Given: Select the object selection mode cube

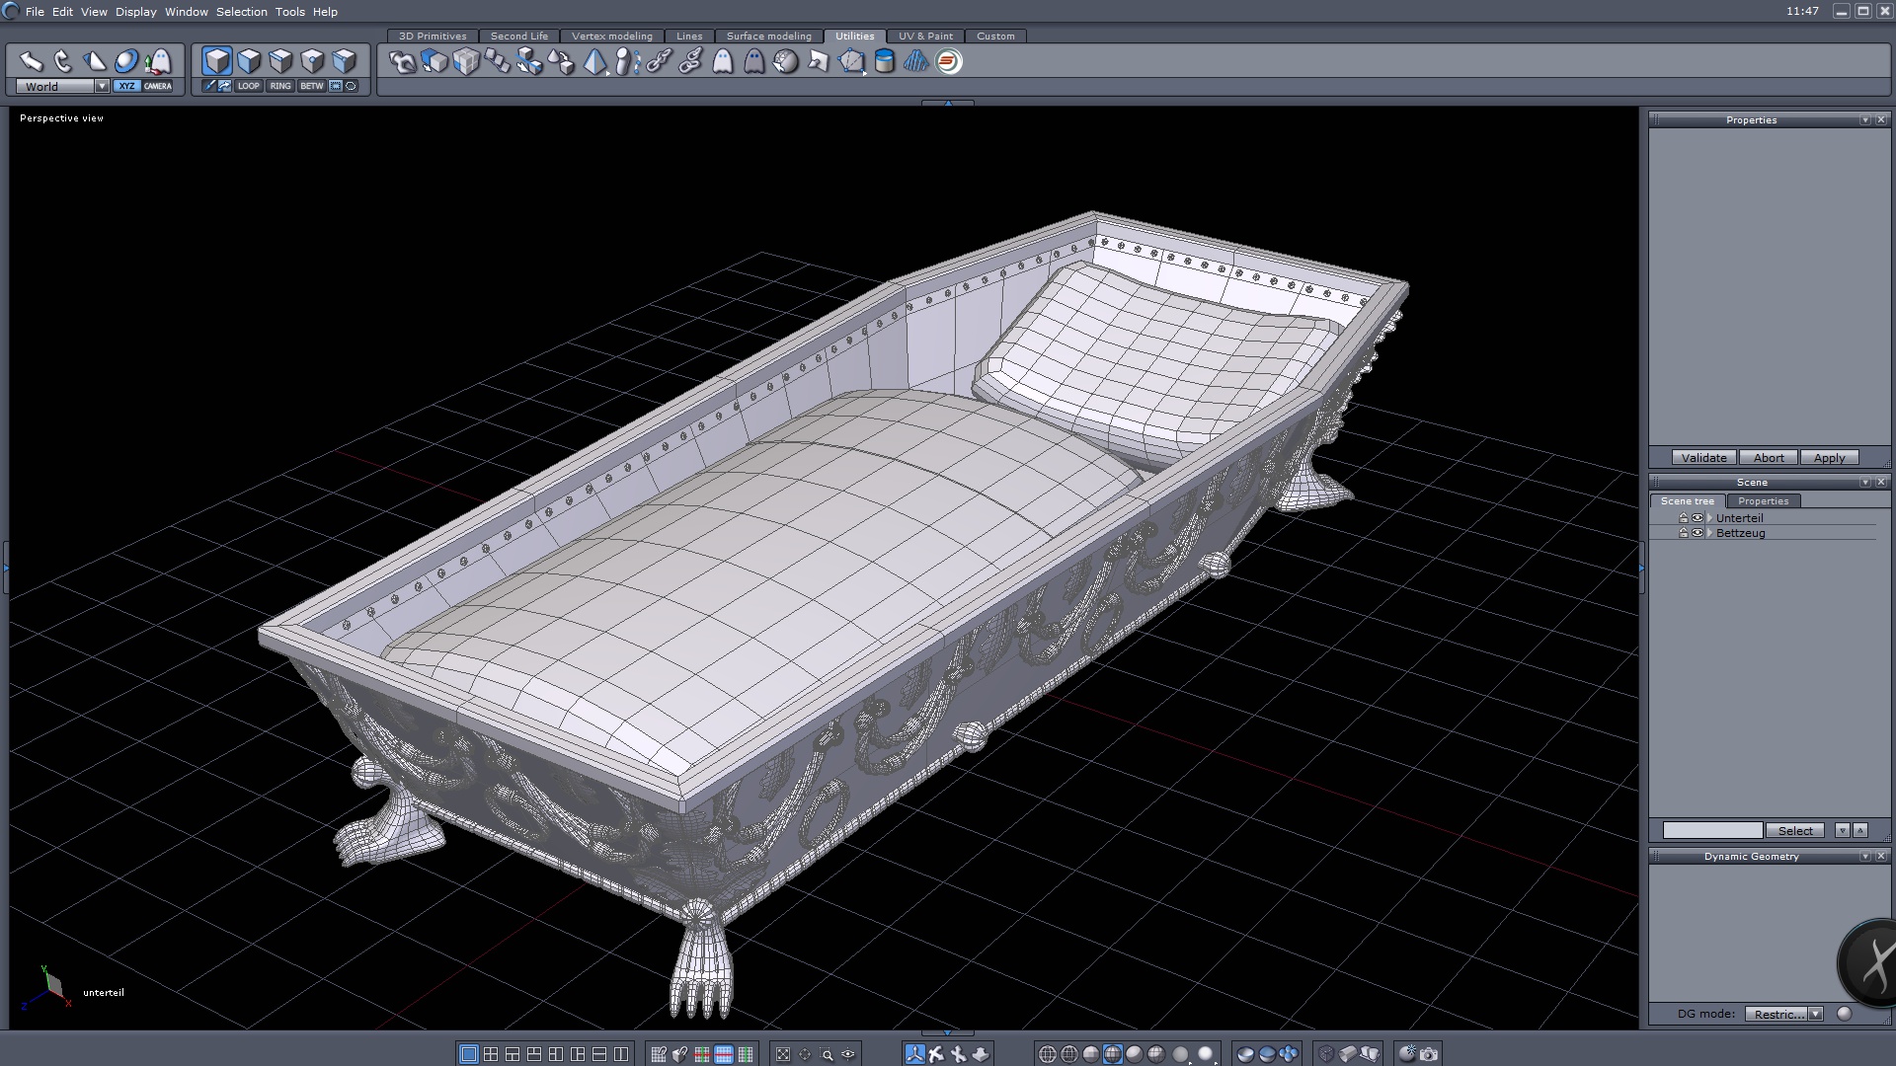Looking at the screenshot, I should click(x=217, y=61).
